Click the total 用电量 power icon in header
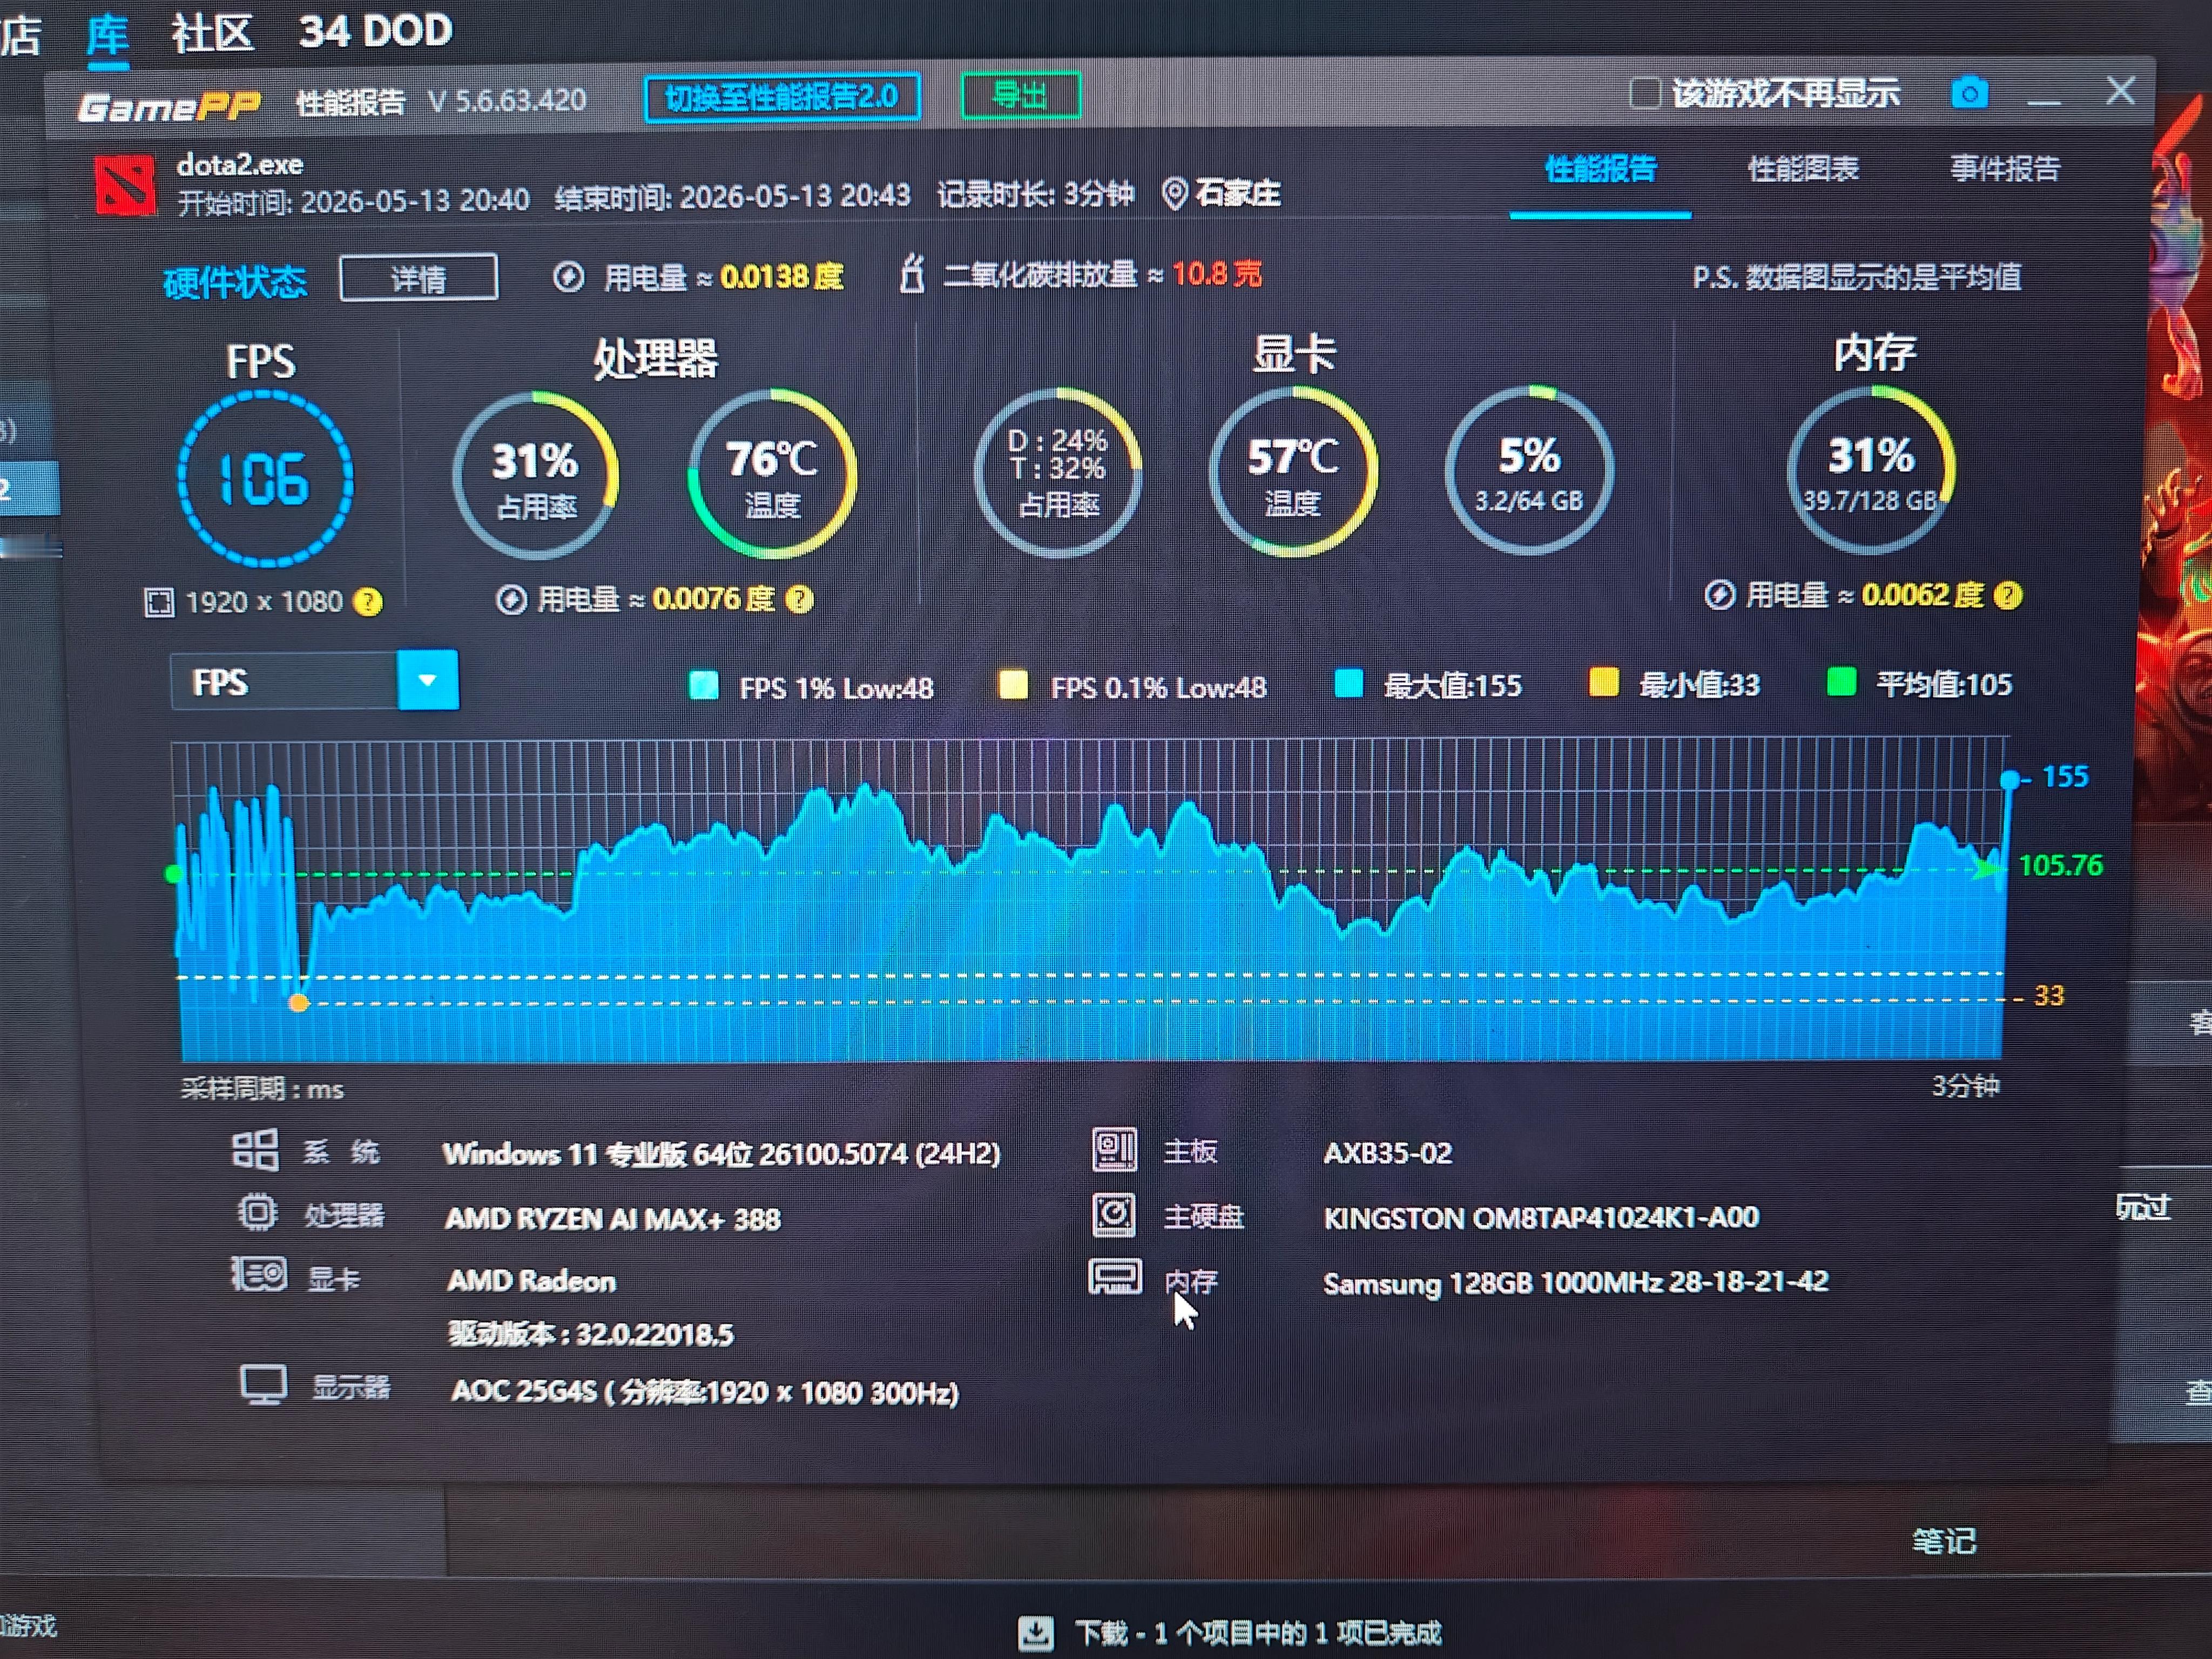The width and height of the screenshot is (2212, 1659). coord(568,277)
